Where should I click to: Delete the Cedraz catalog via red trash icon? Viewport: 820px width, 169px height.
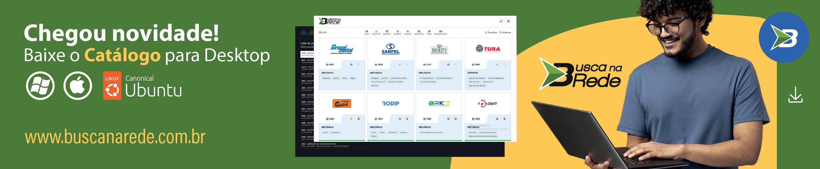tap(358, 119)
